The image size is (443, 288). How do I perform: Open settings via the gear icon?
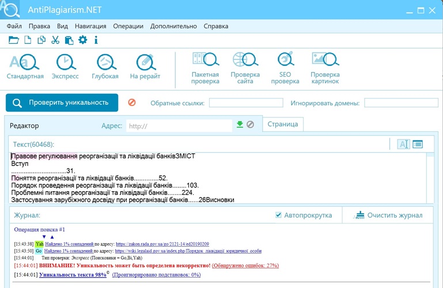pos(83,40)
